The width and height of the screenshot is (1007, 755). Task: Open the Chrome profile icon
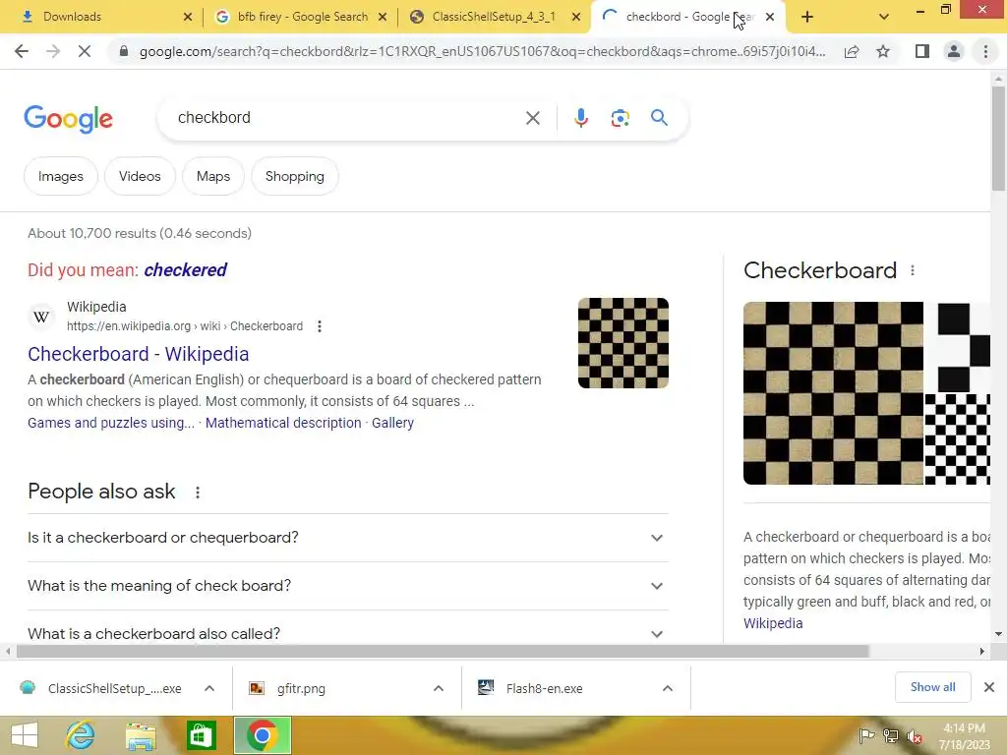954,51
